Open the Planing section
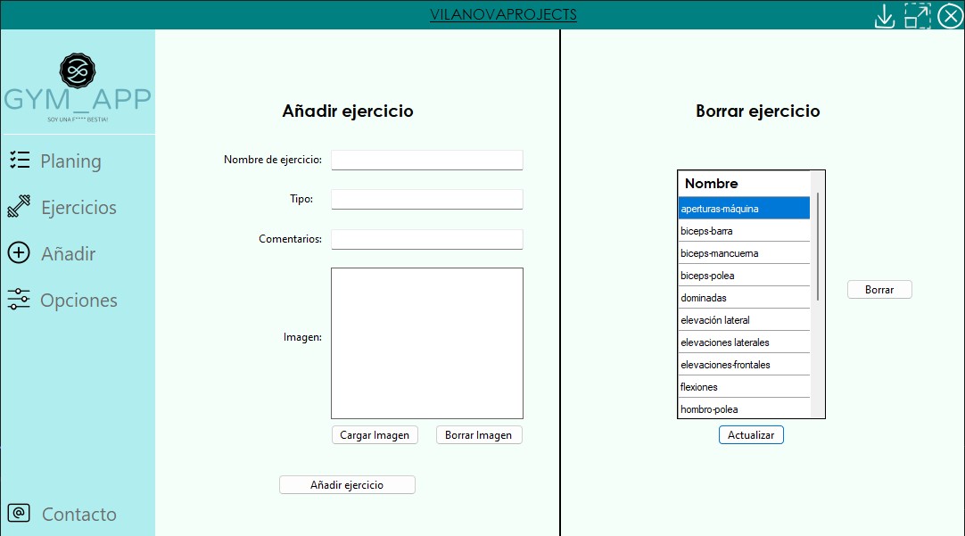 (x=70, y=161)
